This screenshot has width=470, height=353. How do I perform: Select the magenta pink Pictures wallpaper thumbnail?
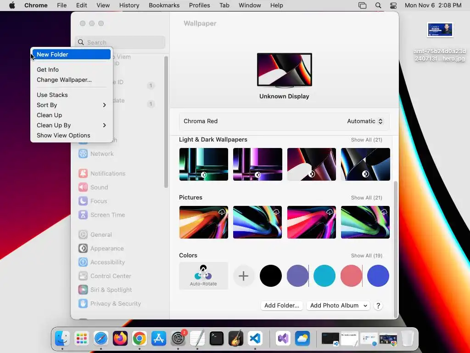coord(312,222)
